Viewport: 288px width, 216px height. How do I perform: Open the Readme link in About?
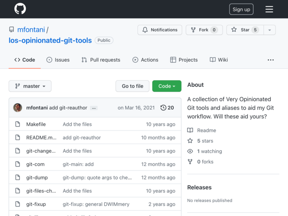coord(207,130)
